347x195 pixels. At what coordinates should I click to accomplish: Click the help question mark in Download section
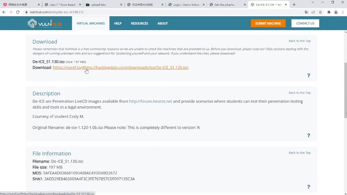pos(308,75)
